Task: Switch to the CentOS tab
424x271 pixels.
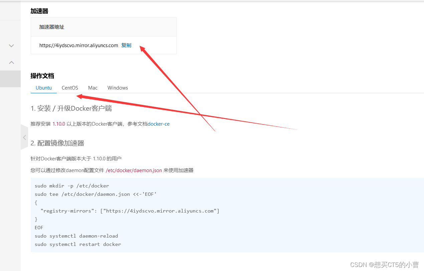Action: 70,88
